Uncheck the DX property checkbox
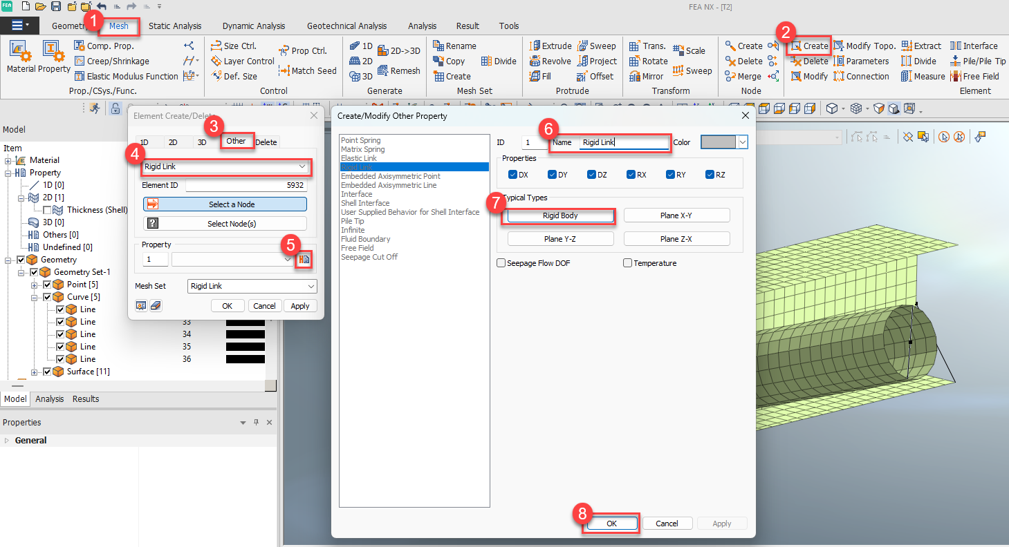The image size is (1009, 547). coord(512,175)
